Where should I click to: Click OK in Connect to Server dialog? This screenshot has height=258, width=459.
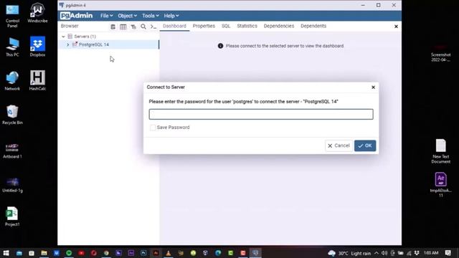coord(365,145)
